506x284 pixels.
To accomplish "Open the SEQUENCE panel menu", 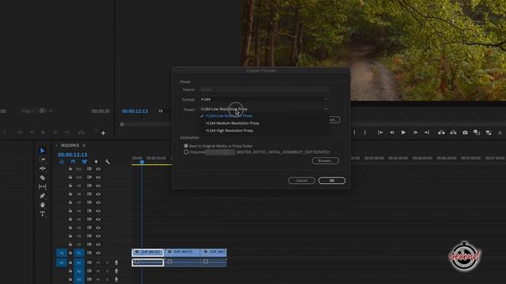I will [84, 145].
